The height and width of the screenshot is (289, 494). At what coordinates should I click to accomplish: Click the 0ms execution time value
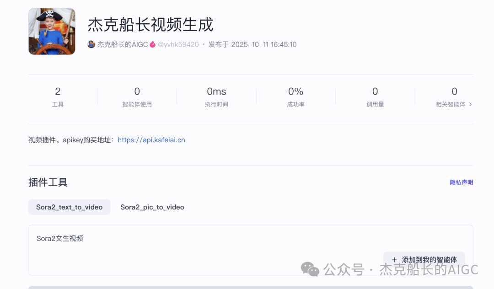(x=216, y=91)
